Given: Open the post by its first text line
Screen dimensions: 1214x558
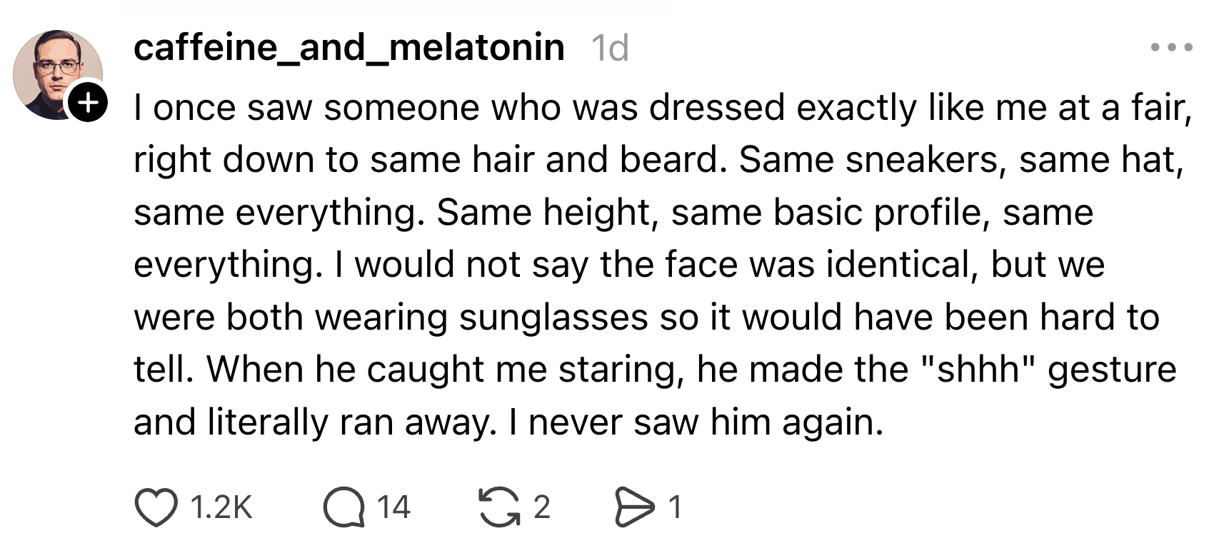Looking at the screenshot, I should [663, 108].
